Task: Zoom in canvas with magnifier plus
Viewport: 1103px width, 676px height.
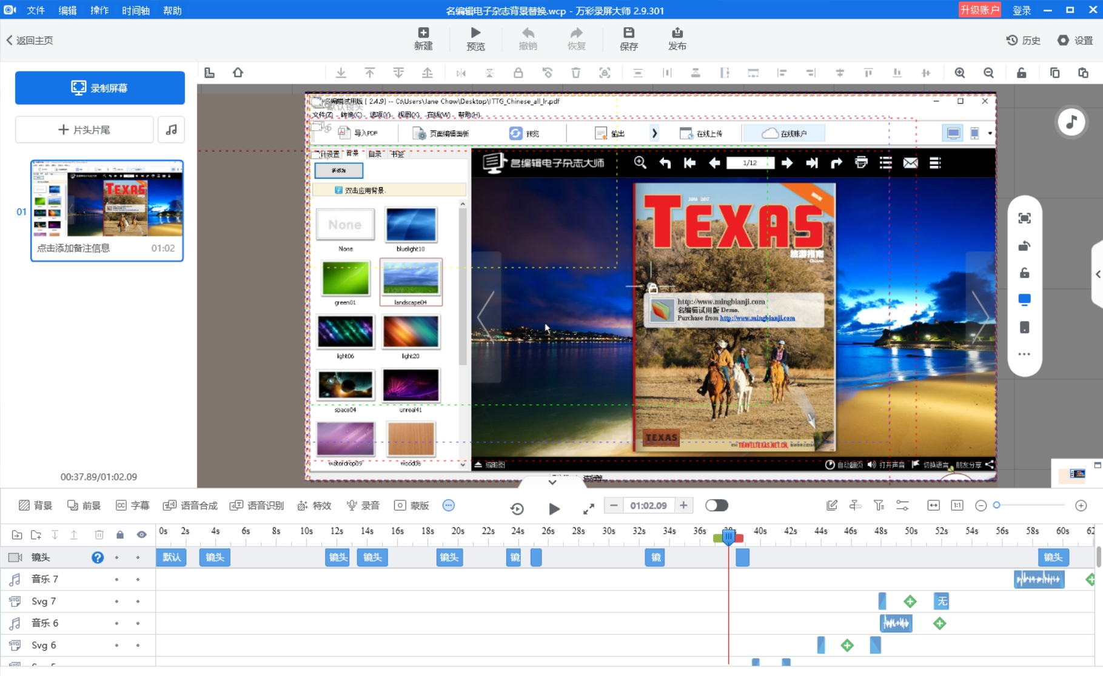Action: pos(960,73)
